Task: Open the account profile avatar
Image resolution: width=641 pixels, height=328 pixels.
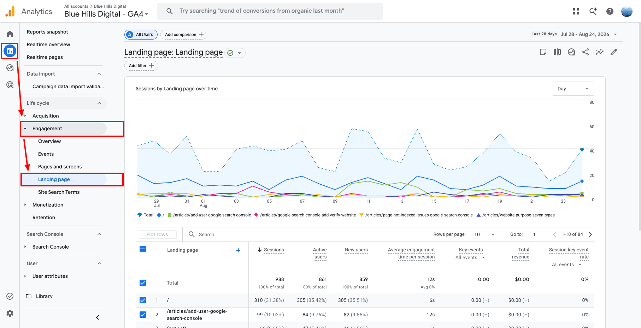Action: click(x=627, y=11)
